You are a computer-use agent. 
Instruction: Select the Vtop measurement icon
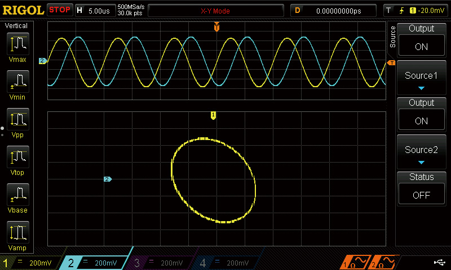[x=18, y=157]
